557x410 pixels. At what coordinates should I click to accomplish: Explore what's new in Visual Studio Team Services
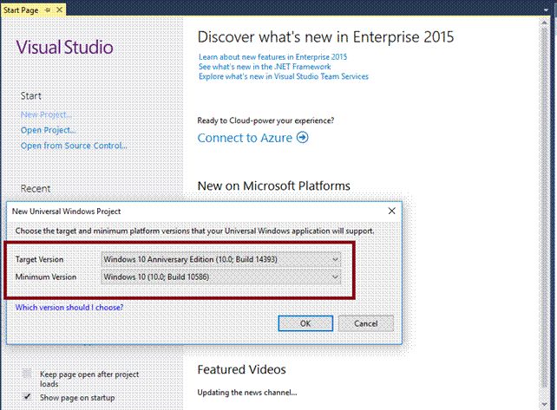click(283, 76)
